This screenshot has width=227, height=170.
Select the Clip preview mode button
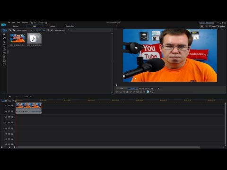point(122,88)
